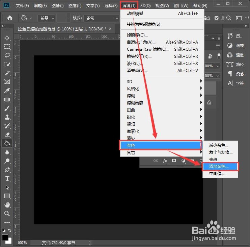Select the Hand tool
Screen dimensions: 250x247
(x=7, y=205)
